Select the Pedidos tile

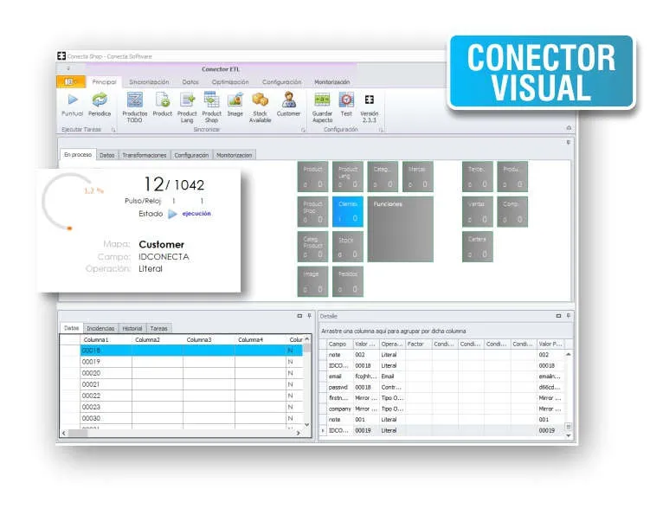pos(348,281)
